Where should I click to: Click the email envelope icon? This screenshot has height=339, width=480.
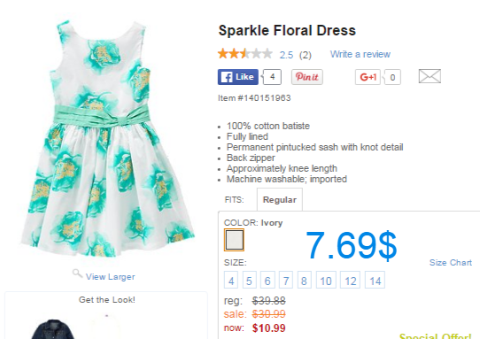click(430, 76)
